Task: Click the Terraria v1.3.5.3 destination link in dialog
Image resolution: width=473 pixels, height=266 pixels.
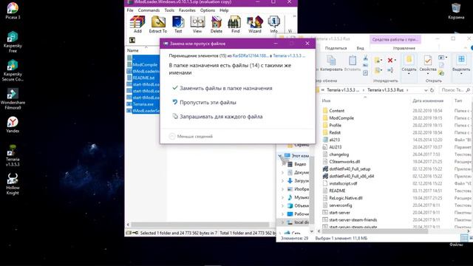Action: coord(289,56)
